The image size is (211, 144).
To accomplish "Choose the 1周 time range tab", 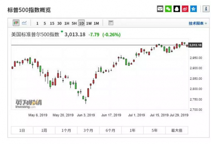I will click(44, 130).
